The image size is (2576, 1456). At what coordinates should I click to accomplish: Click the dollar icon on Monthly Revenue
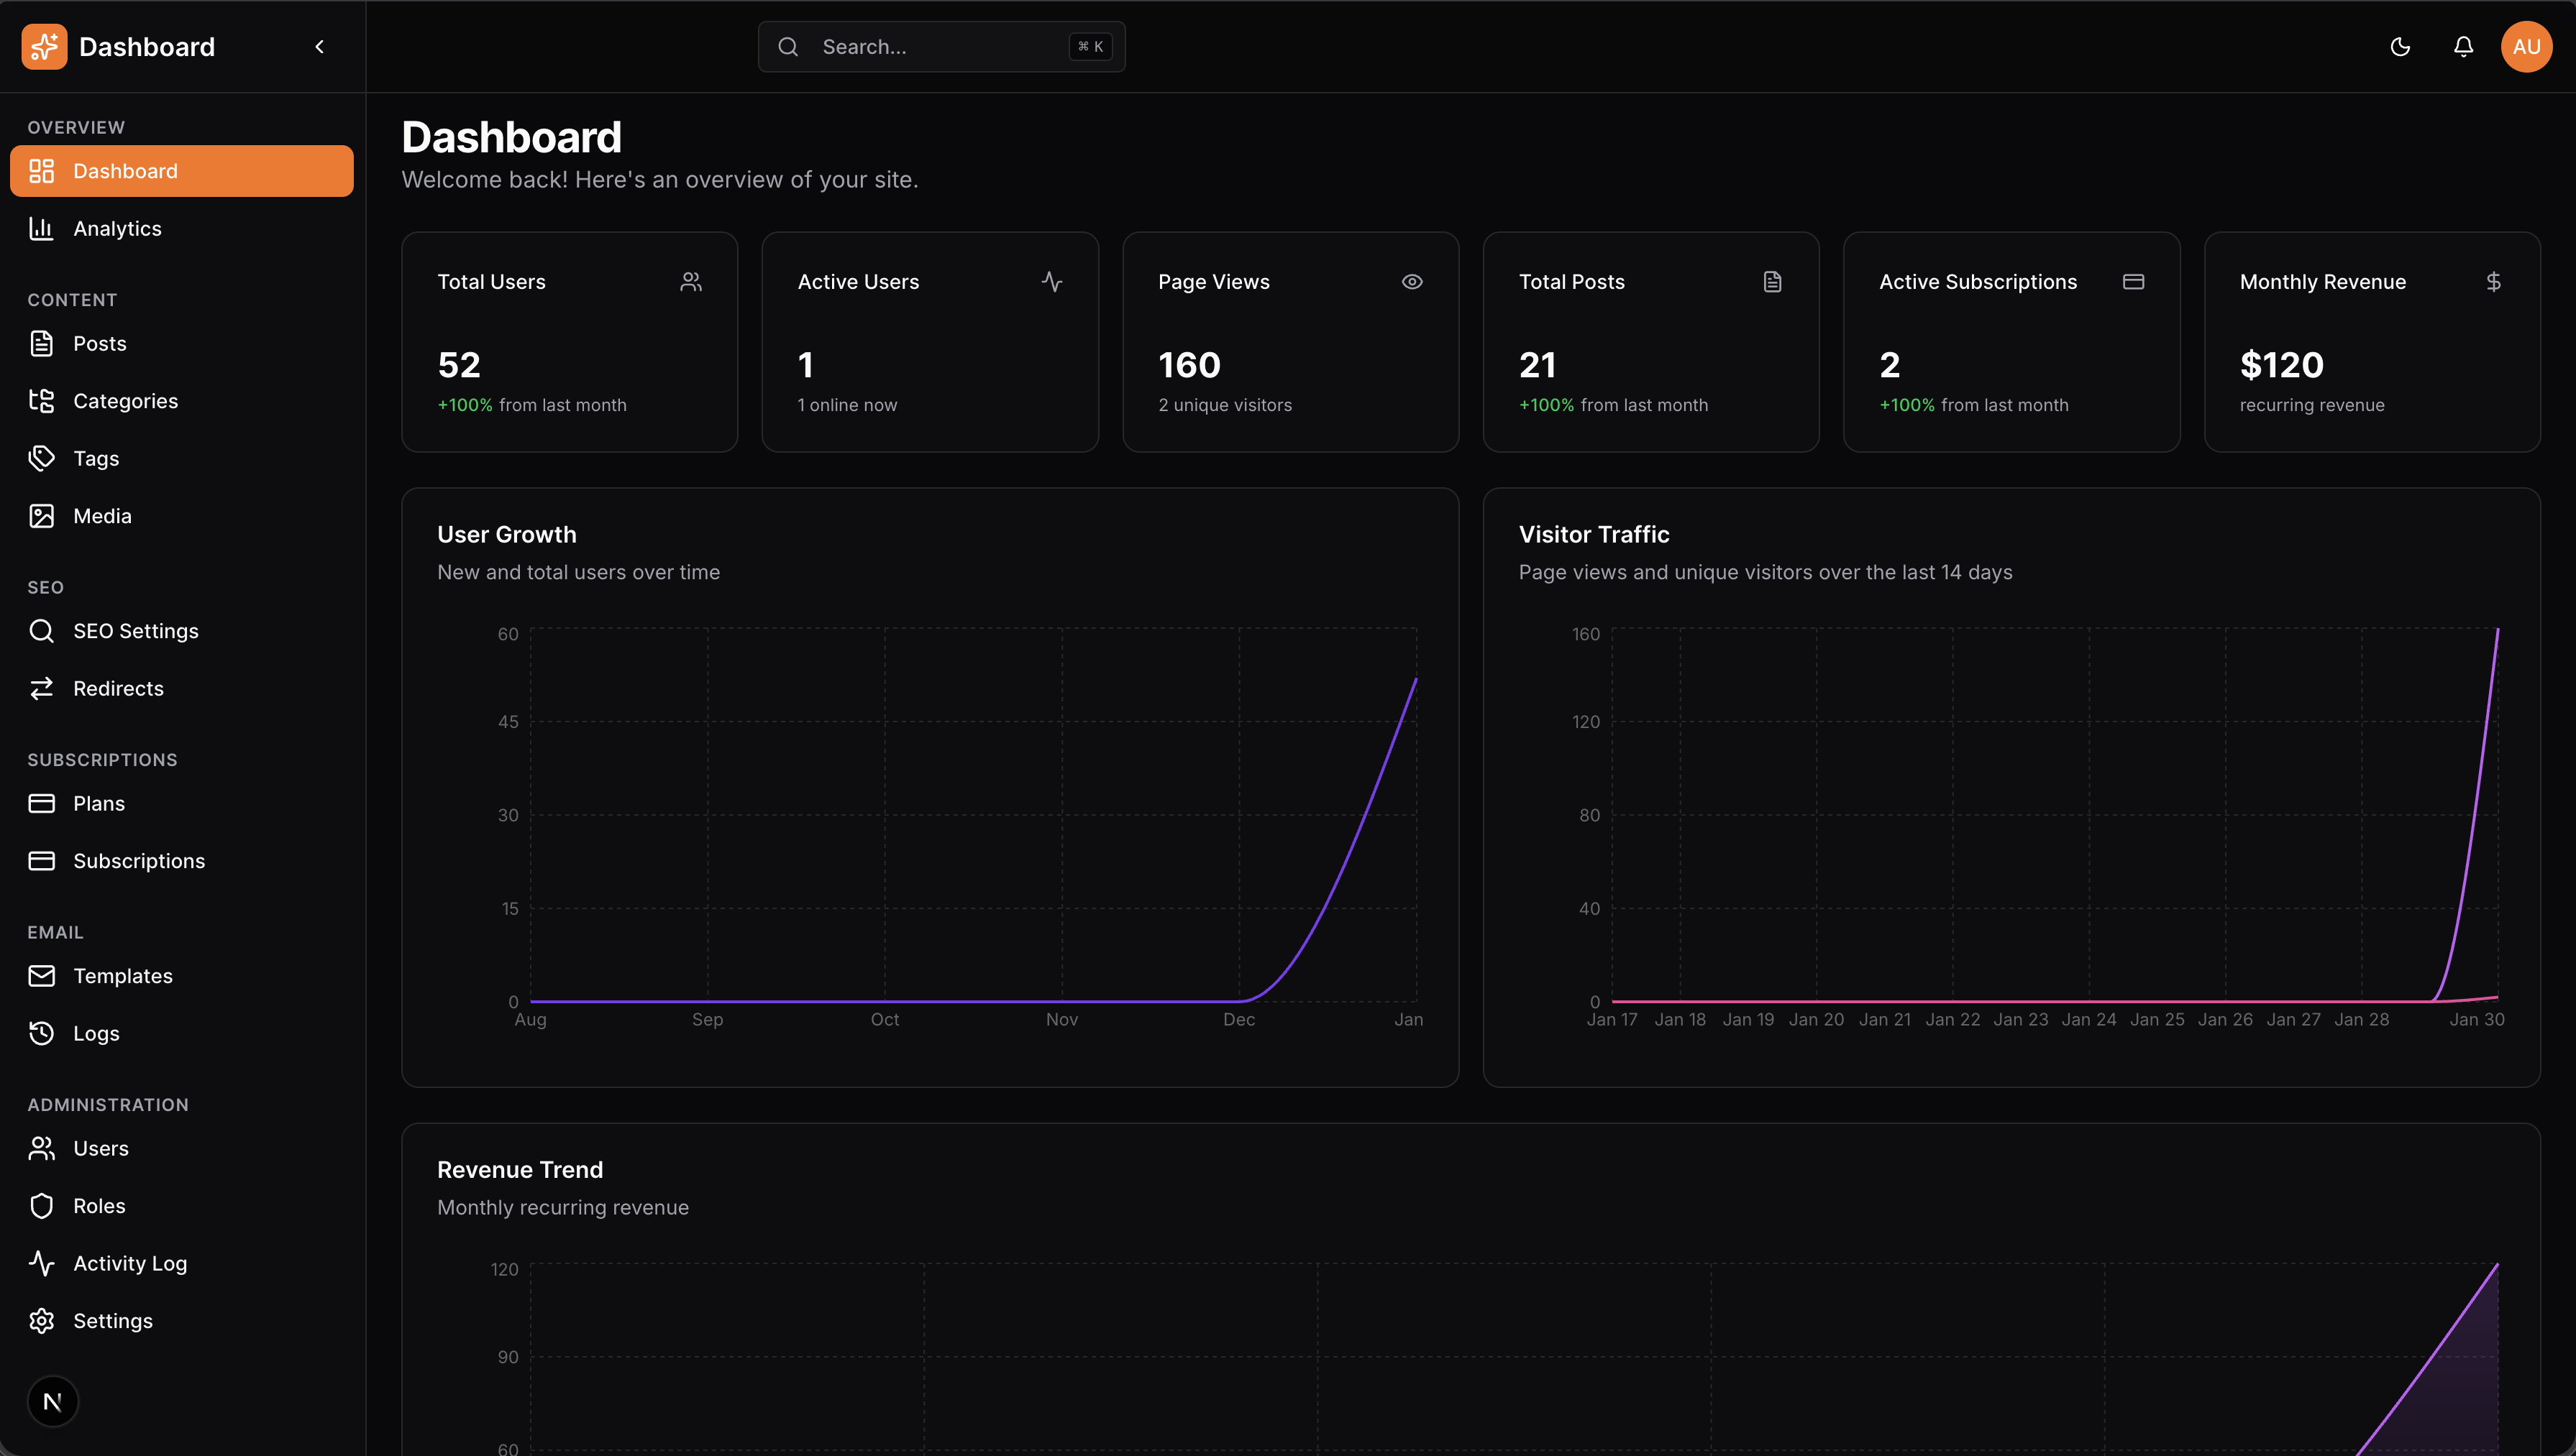pyautogui.click(x=2494, y=282)
